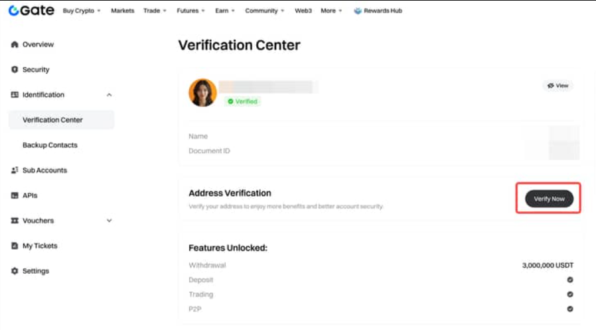Click the Address Verification heading
The image size is (596, 330).
[x=230, y=193]
